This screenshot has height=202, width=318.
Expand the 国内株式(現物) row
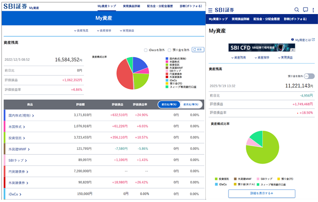point(33,116)
